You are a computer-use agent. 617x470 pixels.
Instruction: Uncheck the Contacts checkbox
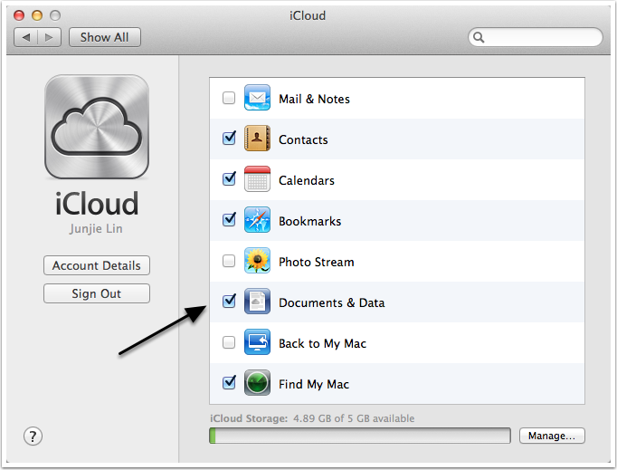click(229, 139)
